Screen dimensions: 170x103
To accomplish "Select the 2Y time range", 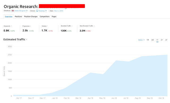I will click(162, 40).
